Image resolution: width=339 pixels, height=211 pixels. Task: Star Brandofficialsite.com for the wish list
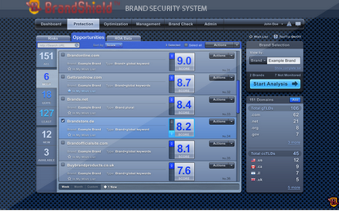[69, 157]
